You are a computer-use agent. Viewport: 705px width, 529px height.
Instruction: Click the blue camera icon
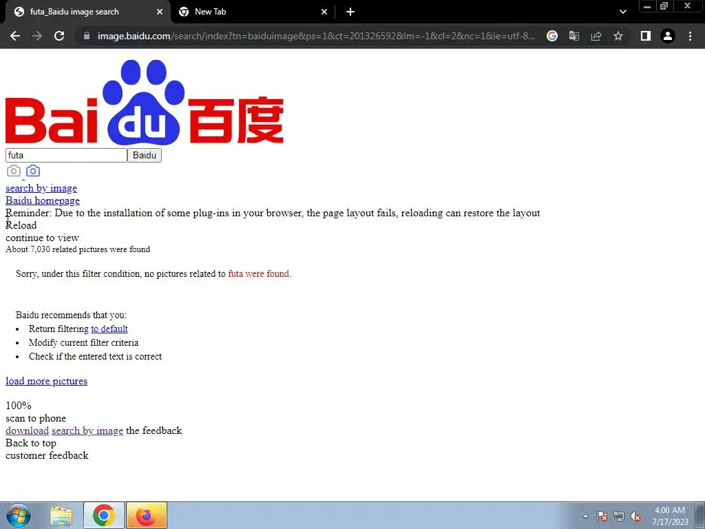(x=33, y=171)
